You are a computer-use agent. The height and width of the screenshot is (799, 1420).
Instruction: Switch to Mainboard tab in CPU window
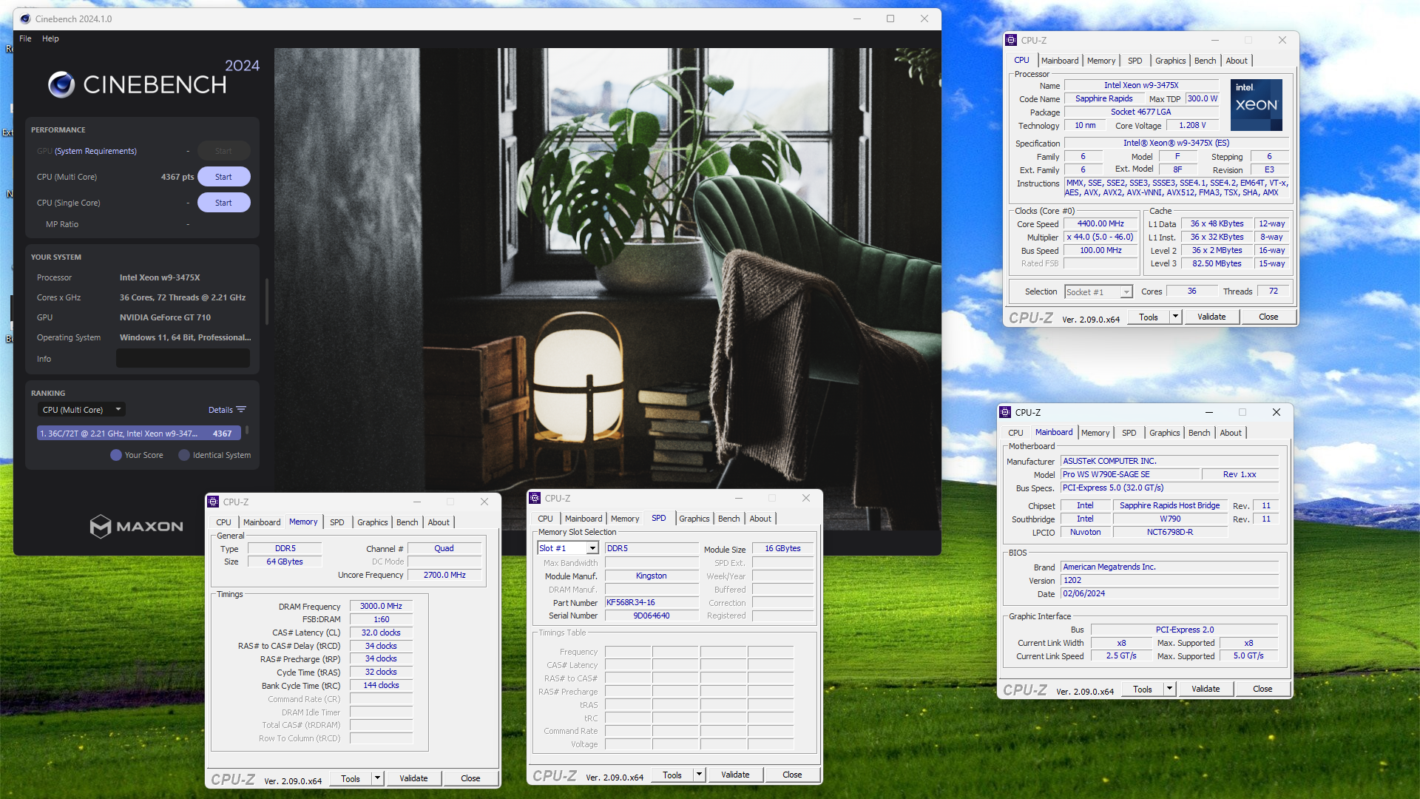1060,61
